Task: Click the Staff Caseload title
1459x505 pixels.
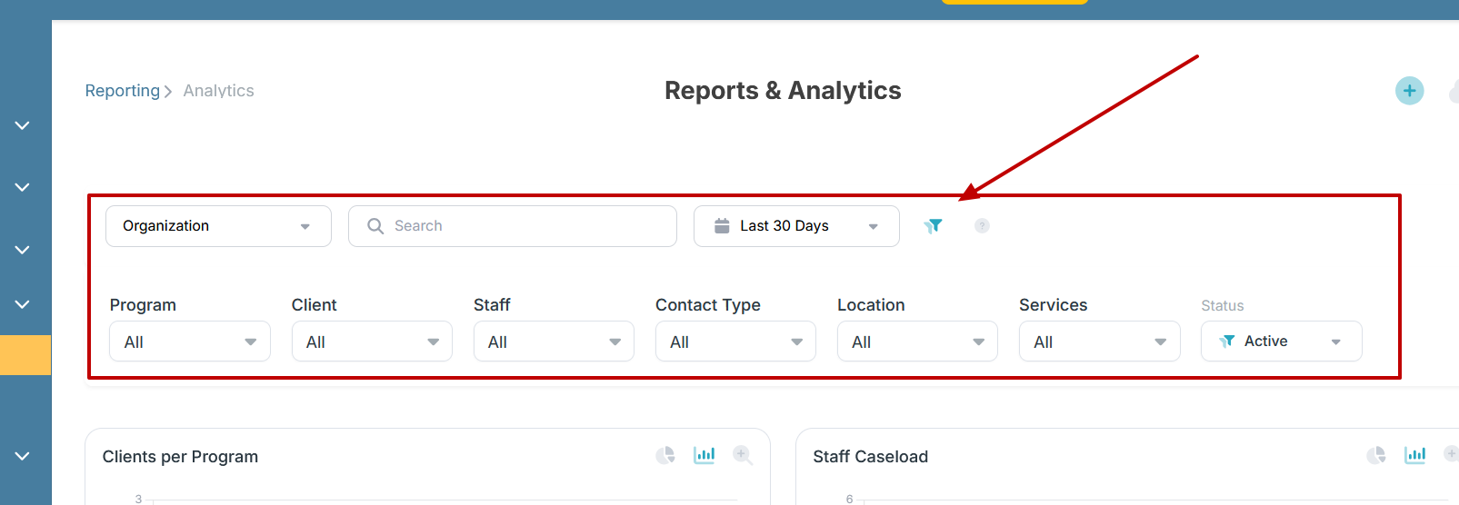Action: [x=870, y=457]
